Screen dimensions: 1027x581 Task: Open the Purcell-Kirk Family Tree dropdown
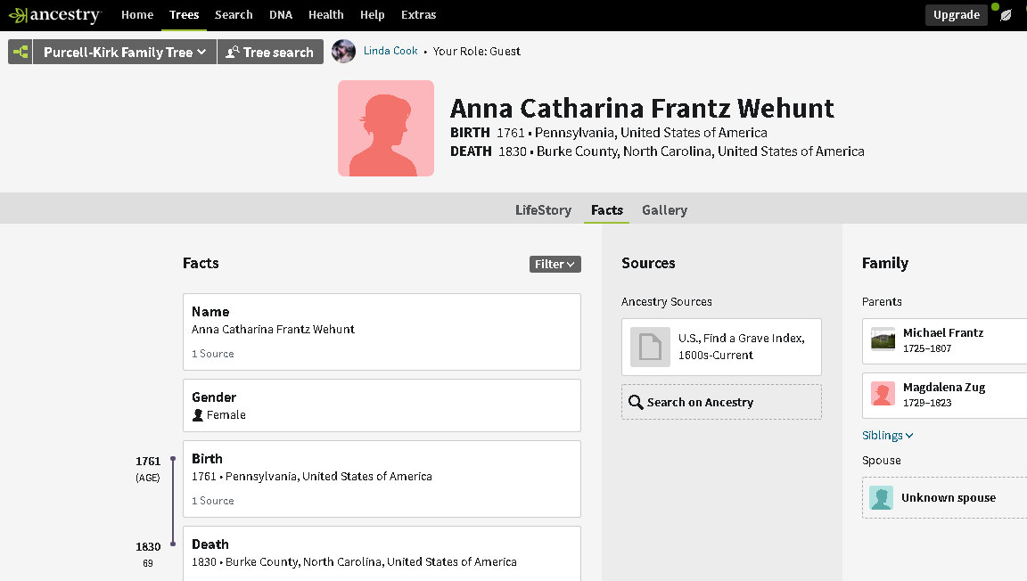[125, 53]
